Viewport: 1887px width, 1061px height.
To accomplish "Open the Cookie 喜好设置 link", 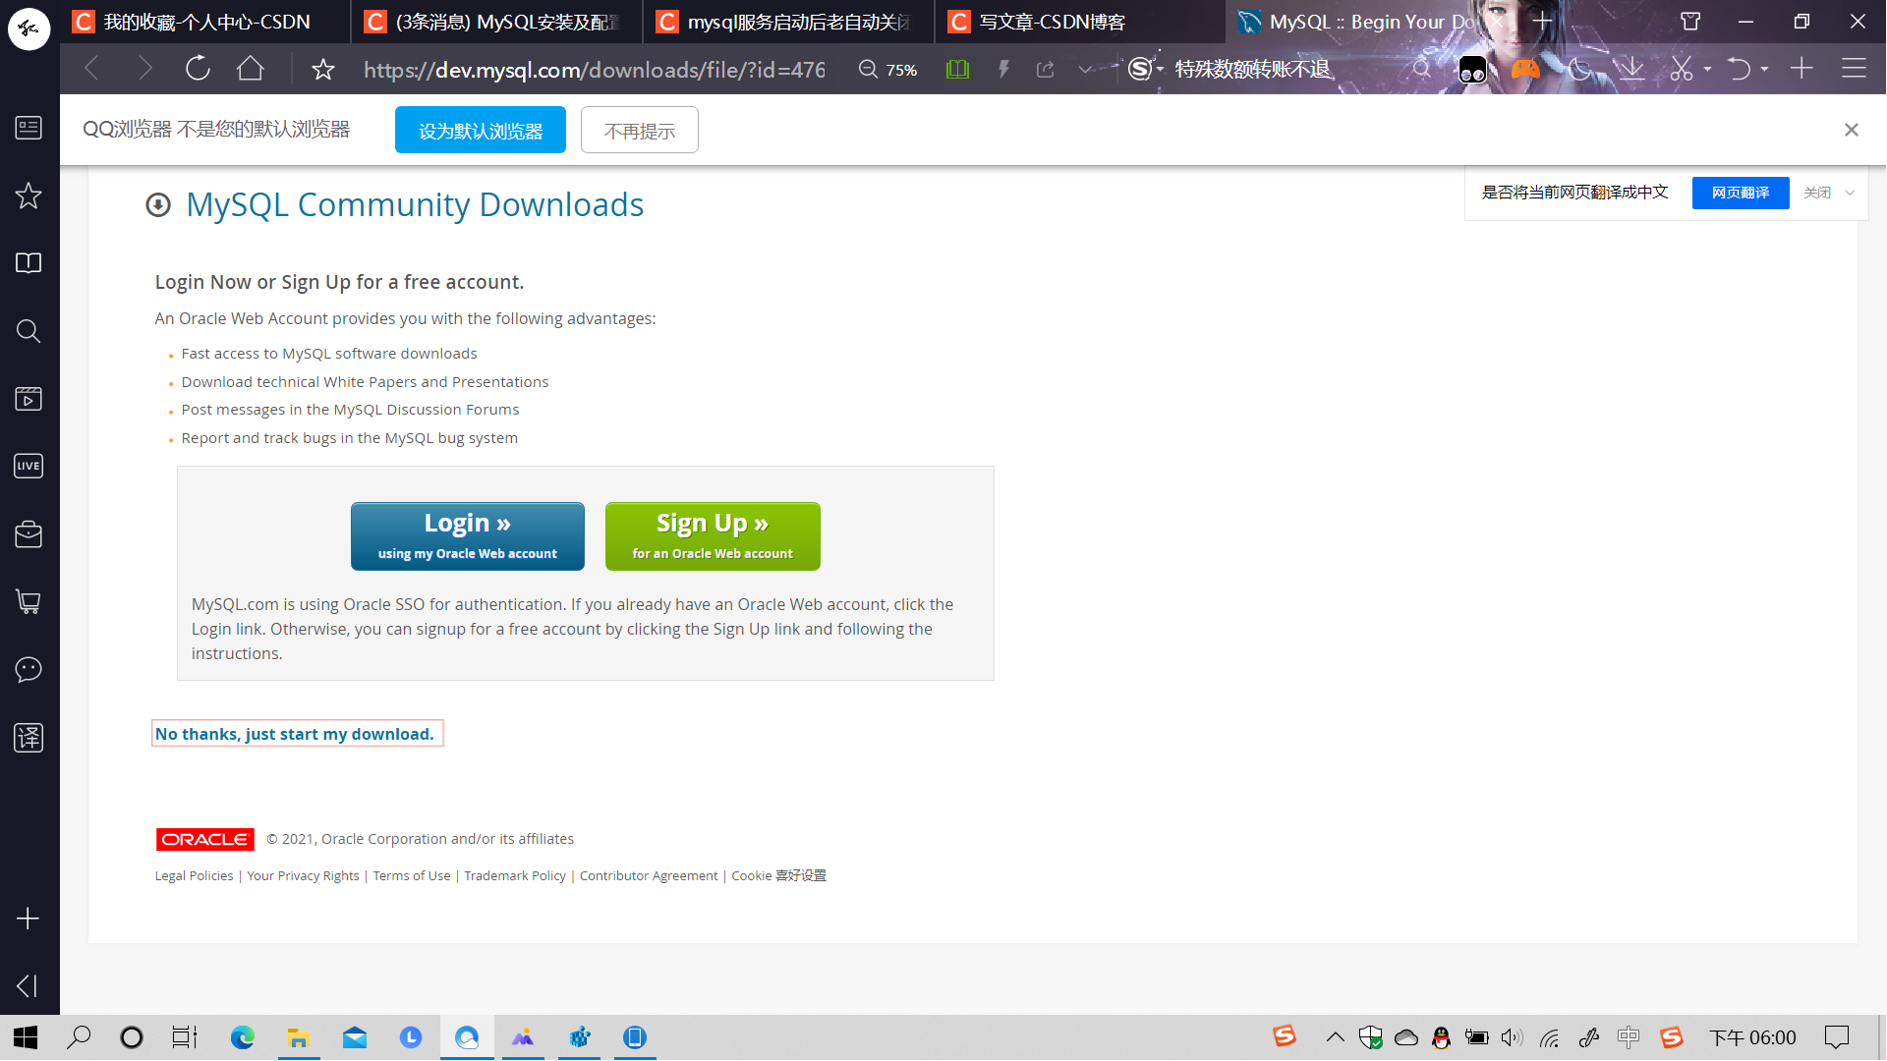I will coord(778,875).
